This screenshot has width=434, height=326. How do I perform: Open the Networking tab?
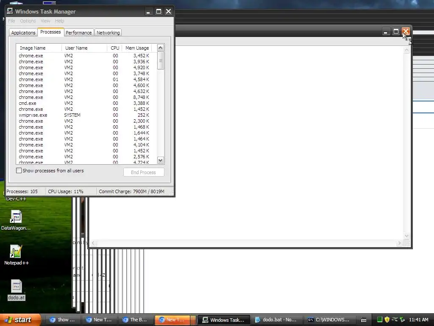108,32
